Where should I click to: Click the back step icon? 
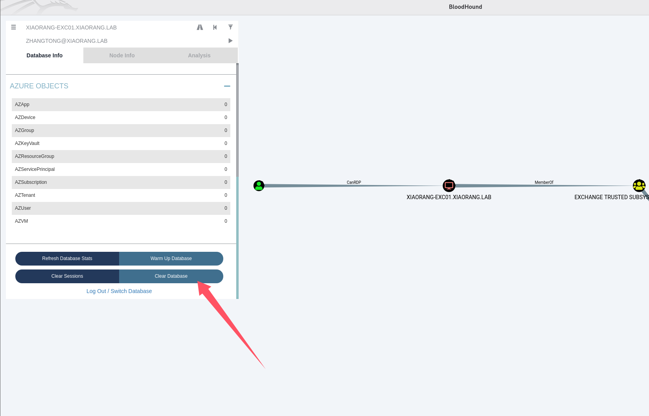click(215, 27)
